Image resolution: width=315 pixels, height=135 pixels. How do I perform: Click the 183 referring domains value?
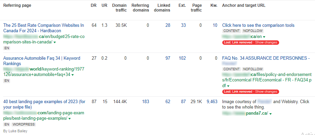pos(145,101)
